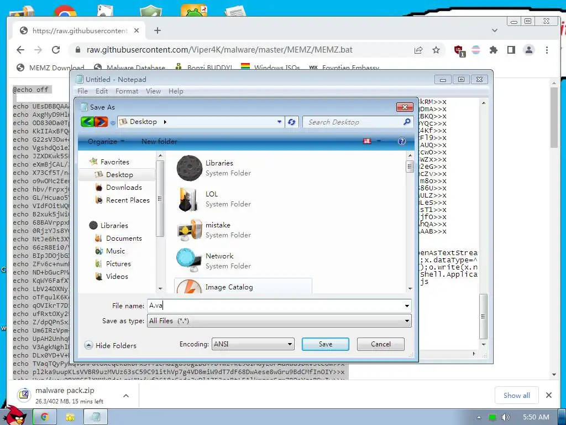Open the MEMZ Download bookmark
This screenshot has width=566, height=425.
pyautogui.click(x=50, y=68)
